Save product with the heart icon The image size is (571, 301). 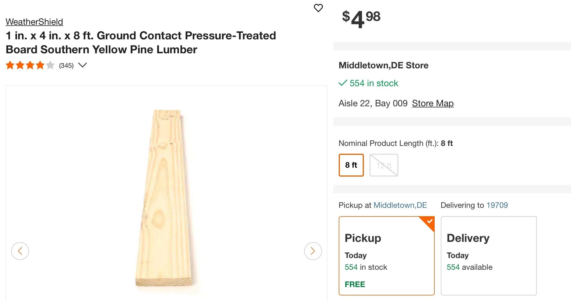pyautogui.click(x=318, y=8)
